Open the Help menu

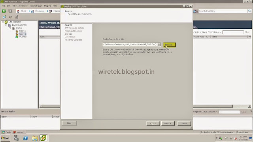coord(55,6)
